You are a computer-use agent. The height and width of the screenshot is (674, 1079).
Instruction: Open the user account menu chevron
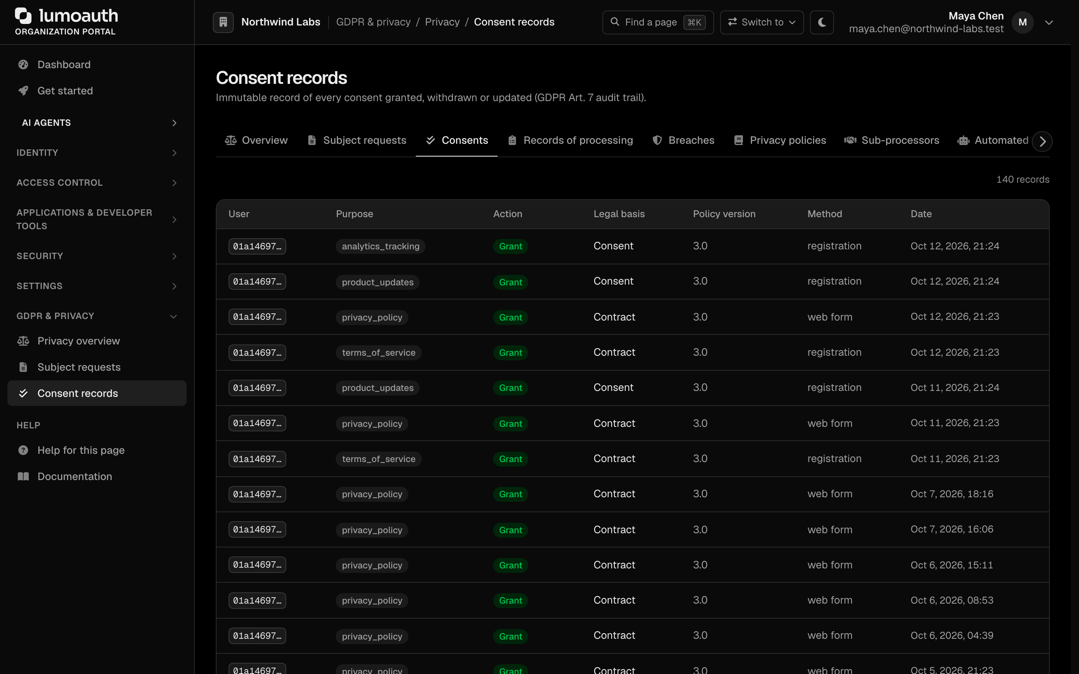click(x=1049, y=22)
